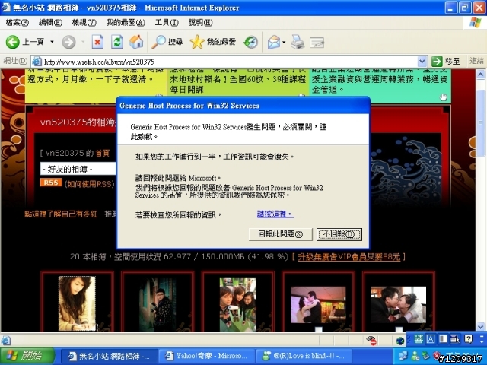The height and width of the screenshot is (365, 487).
Task: Open the Forward button history dropdown arrow
Action: coord(83,42)
